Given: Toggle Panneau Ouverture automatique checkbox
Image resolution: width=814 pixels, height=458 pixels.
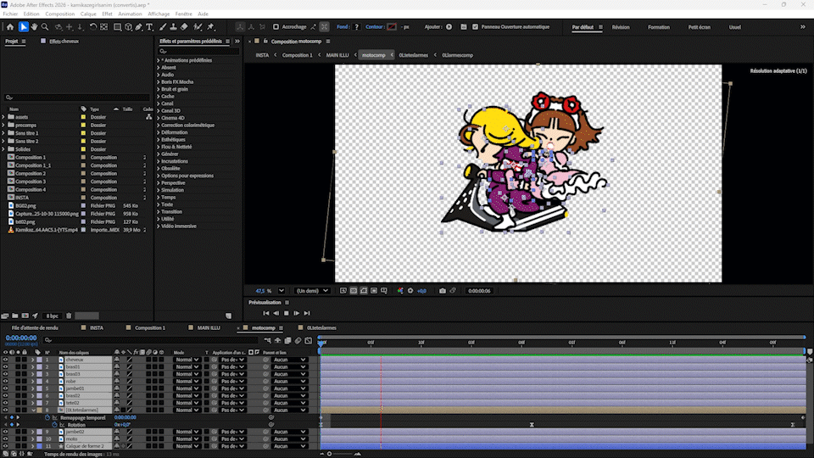Looking at the screenshot, I should pos(475,27).
